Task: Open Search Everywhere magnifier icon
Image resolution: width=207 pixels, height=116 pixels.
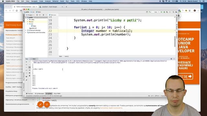Action: coord(173,12)
